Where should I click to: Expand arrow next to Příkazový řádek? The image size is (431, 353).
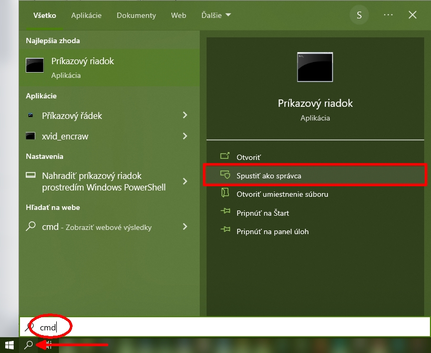click(x=185, y=115)
